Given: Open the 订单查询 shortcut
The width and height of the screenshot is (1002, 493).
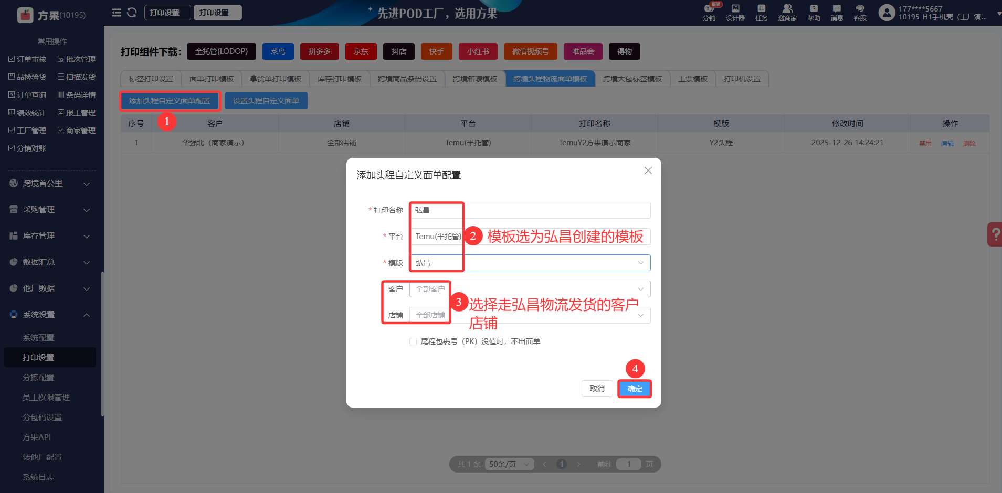Looking at the screenshot, I should 27,95.
